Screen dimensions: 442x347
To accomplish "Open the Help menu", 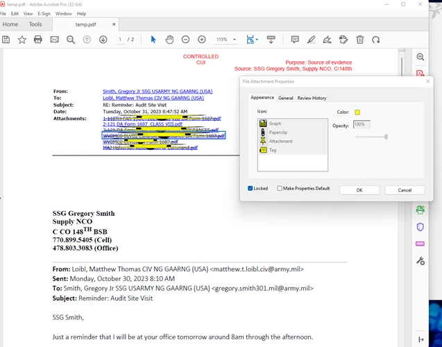I will (x=81, y=13).
